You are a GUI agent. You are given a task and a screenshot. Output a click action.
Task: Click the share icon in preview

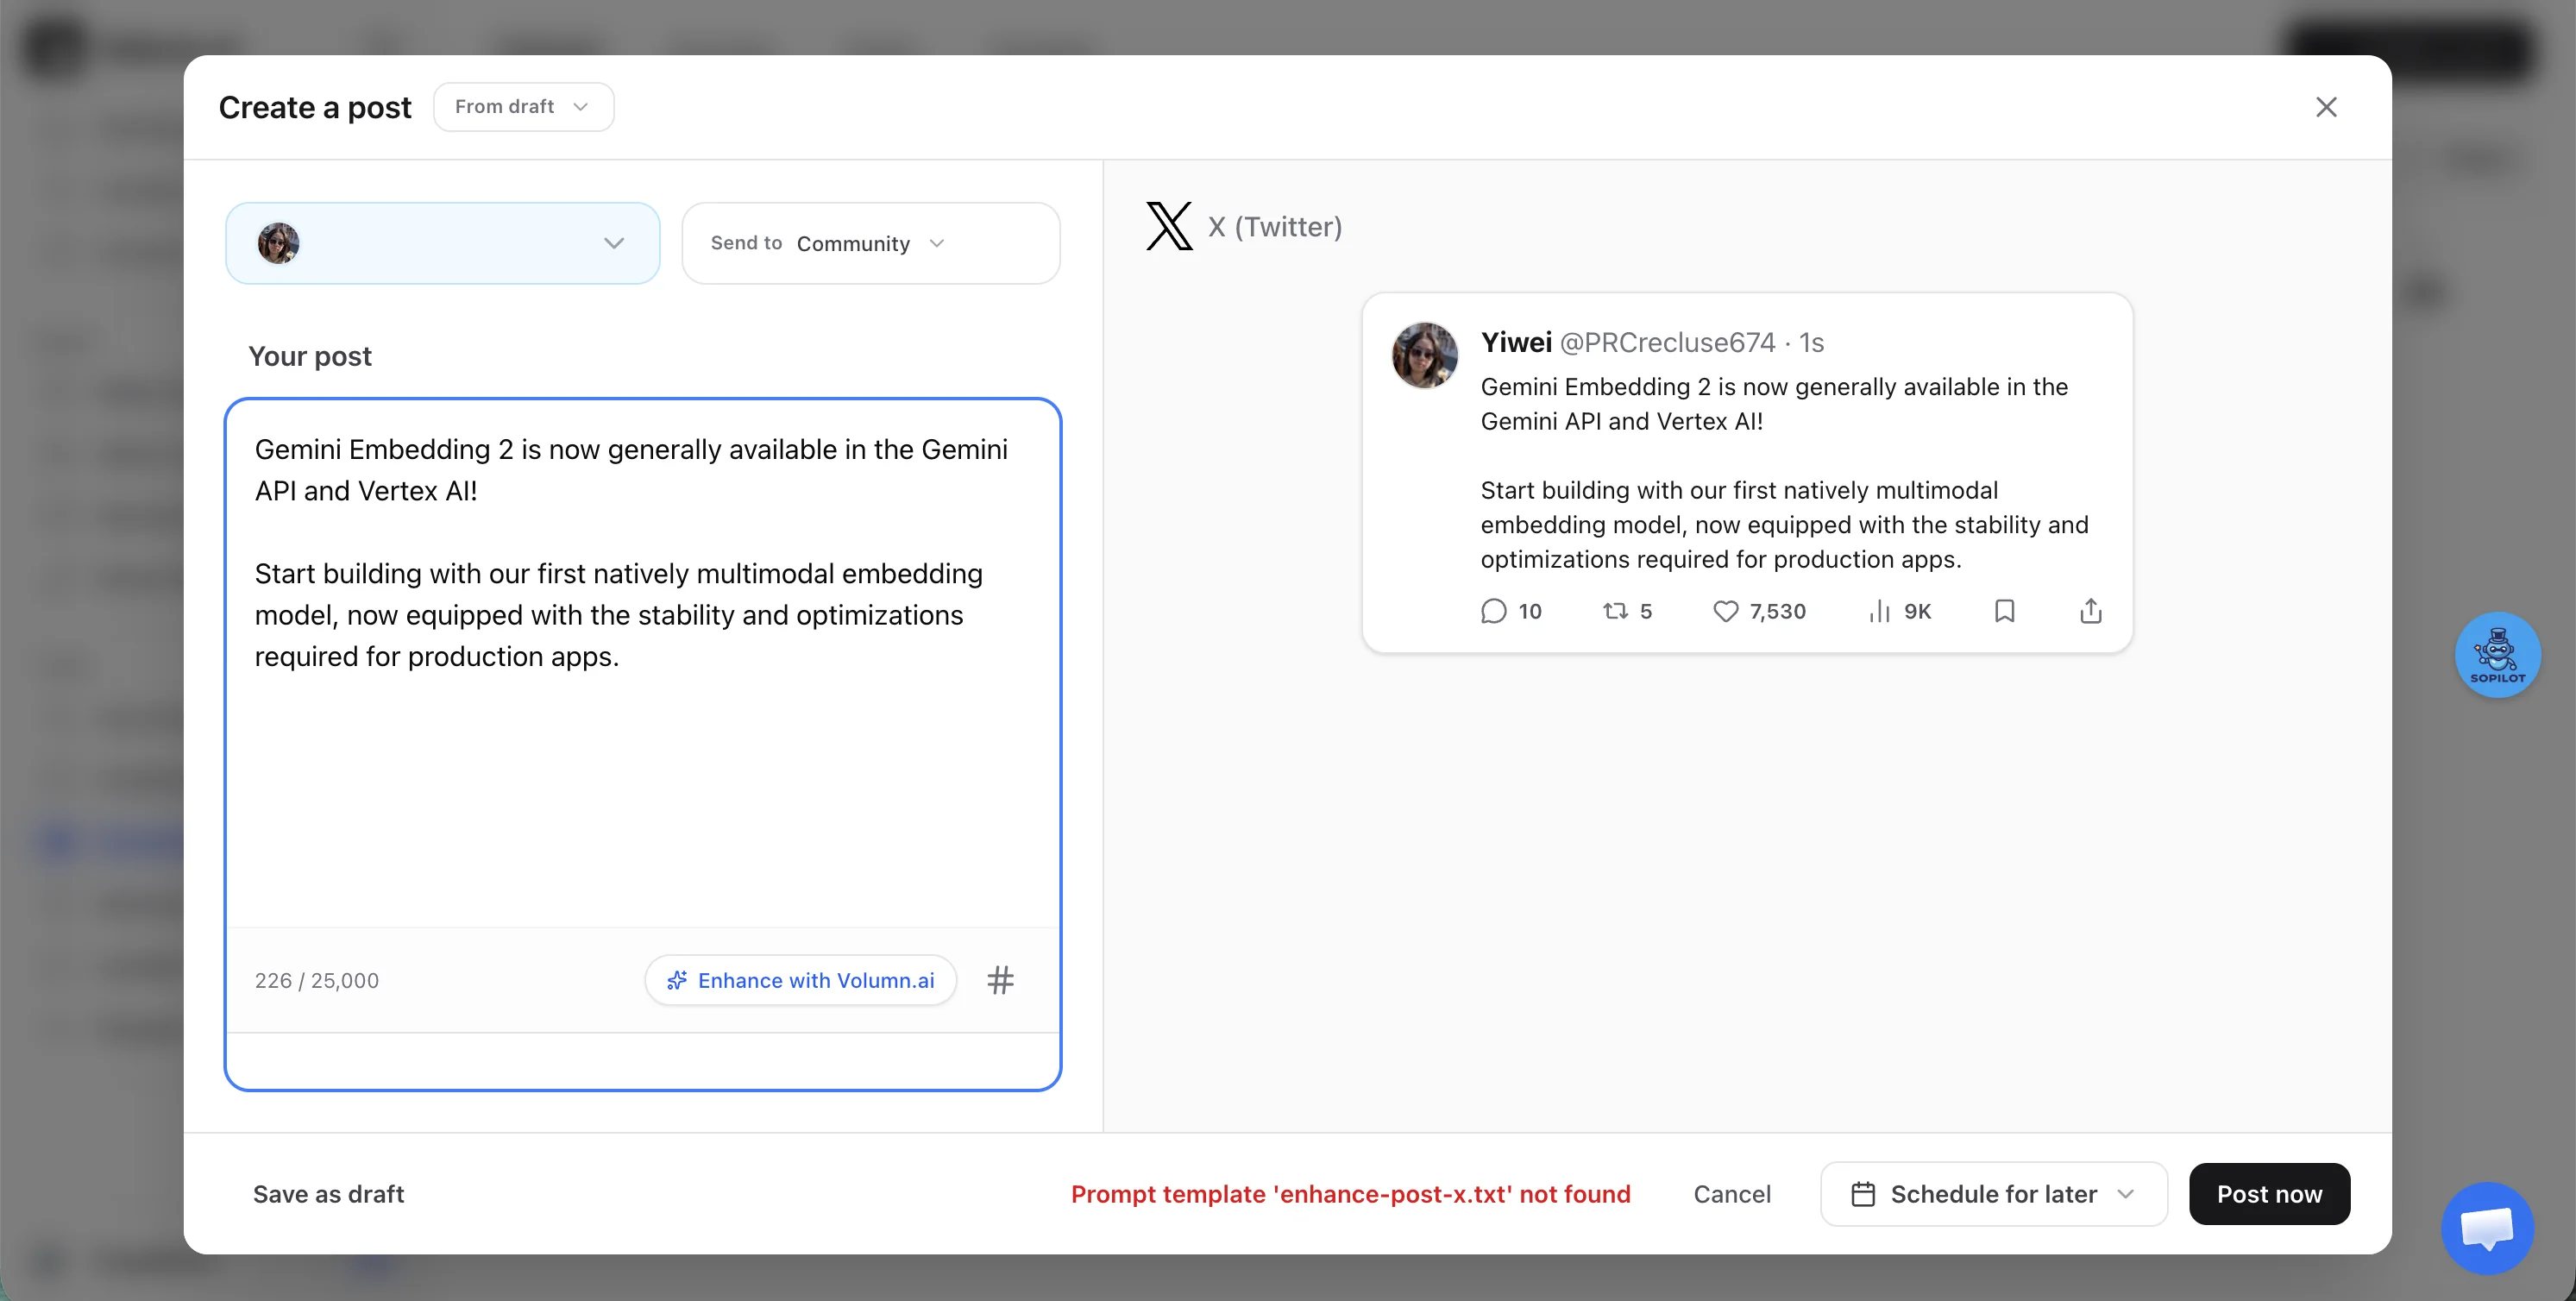tap(2090, 611)
